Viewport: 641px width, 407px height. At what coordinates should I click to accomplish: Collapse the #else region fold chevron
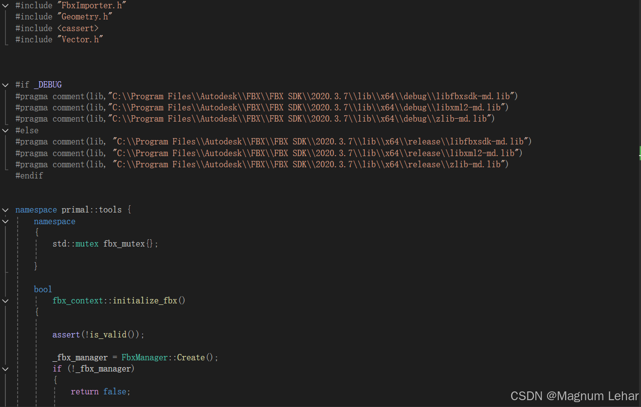point(5,130)
